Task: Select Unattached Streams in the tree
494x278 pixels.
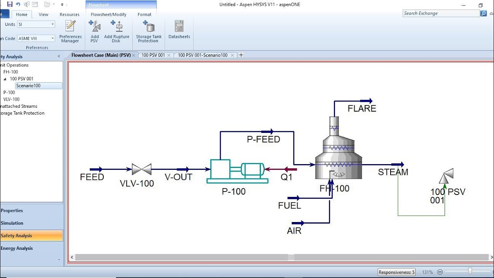Action: 19,106
